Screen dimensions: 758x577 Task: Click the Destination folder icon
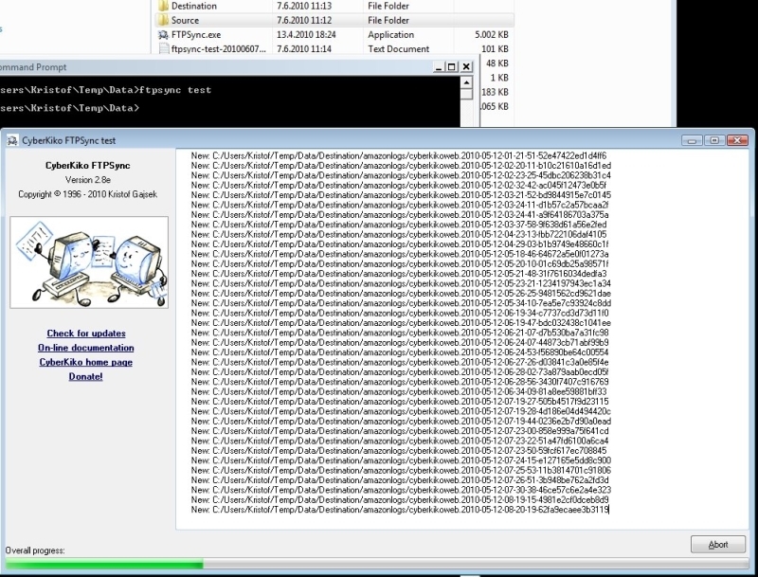164,6
